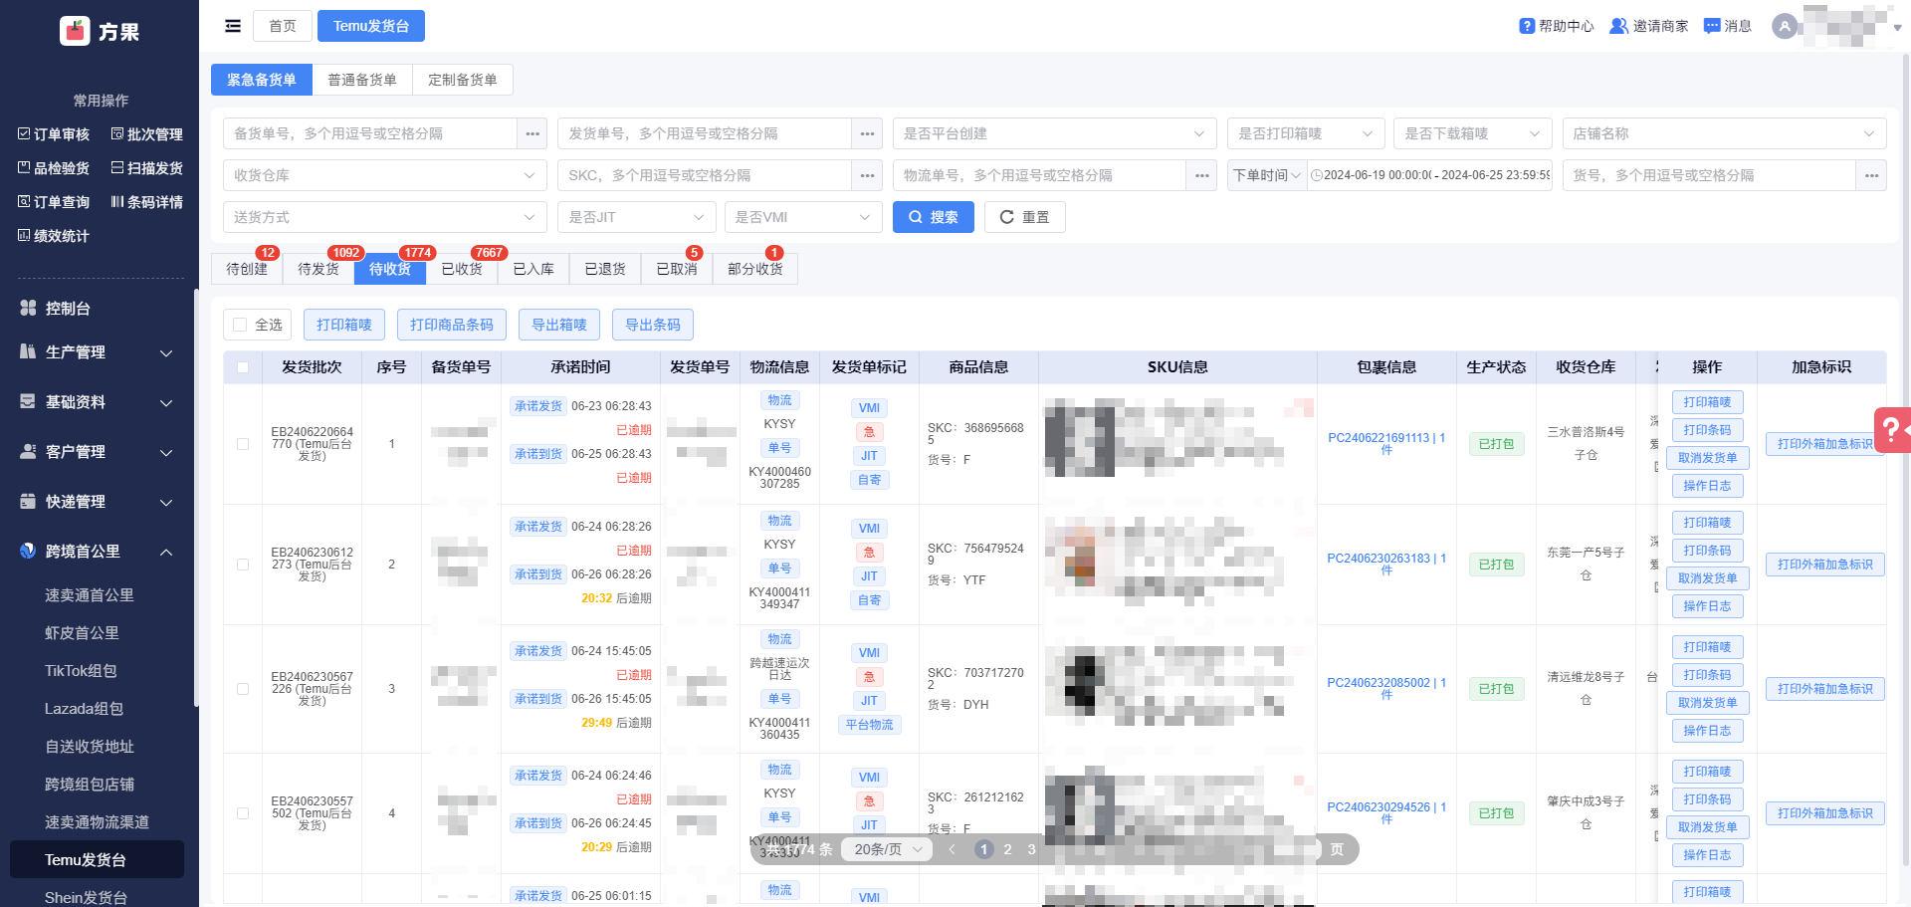
Task: Open 订单查询 shortcut in sidebar
Action: (54, 202)
